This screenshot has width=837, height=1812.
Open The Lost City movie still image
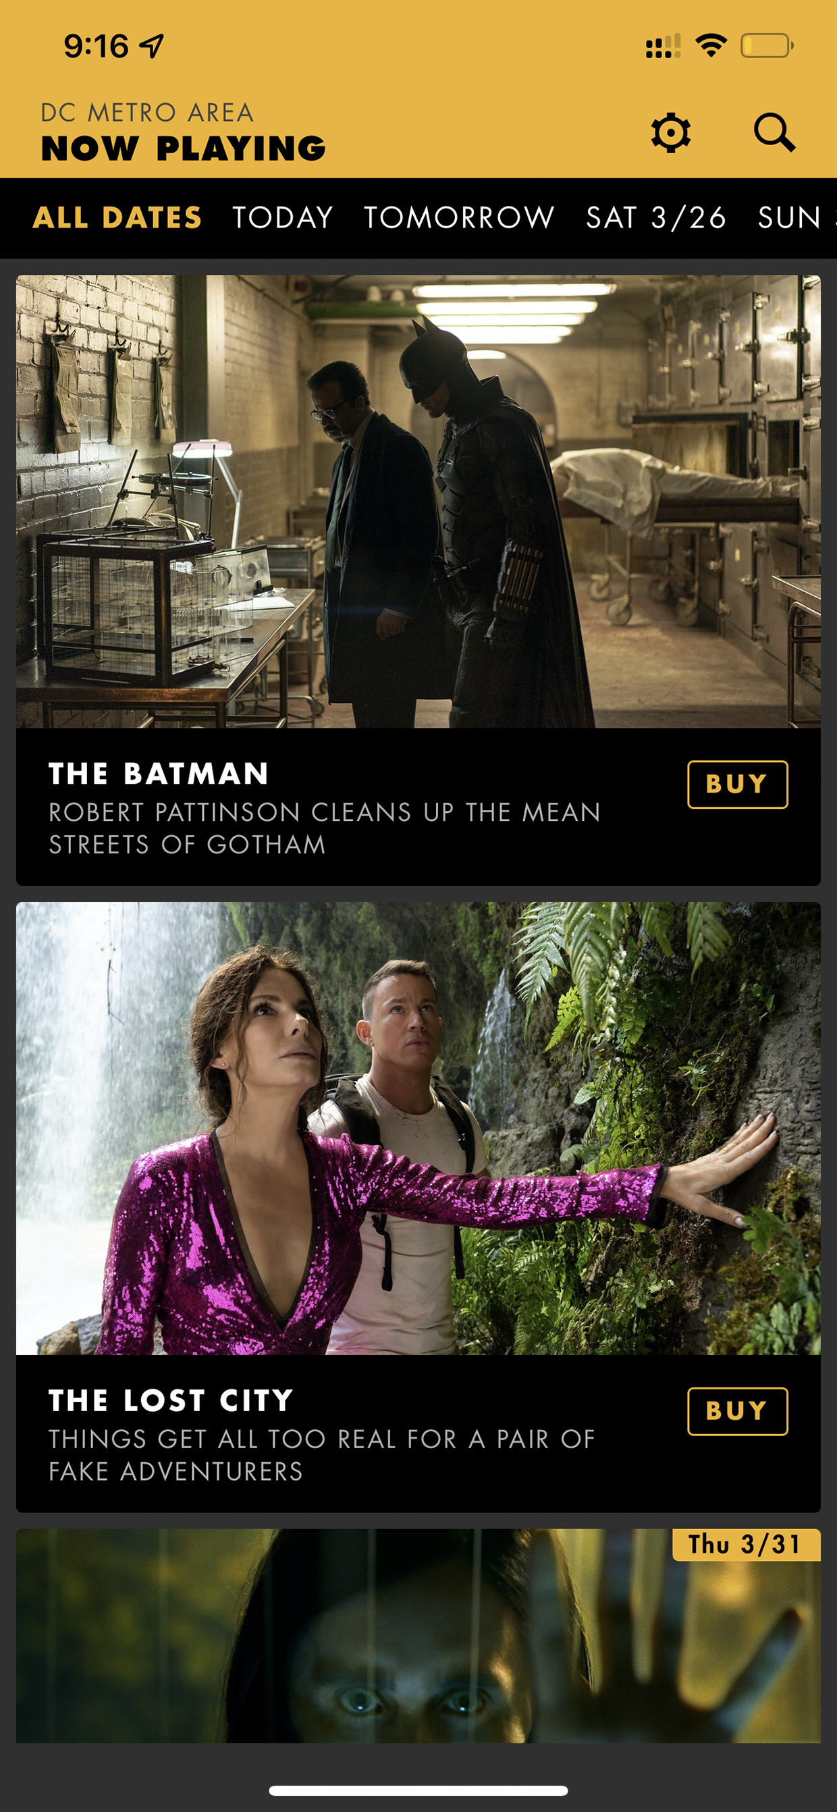tap(418, 1128)
